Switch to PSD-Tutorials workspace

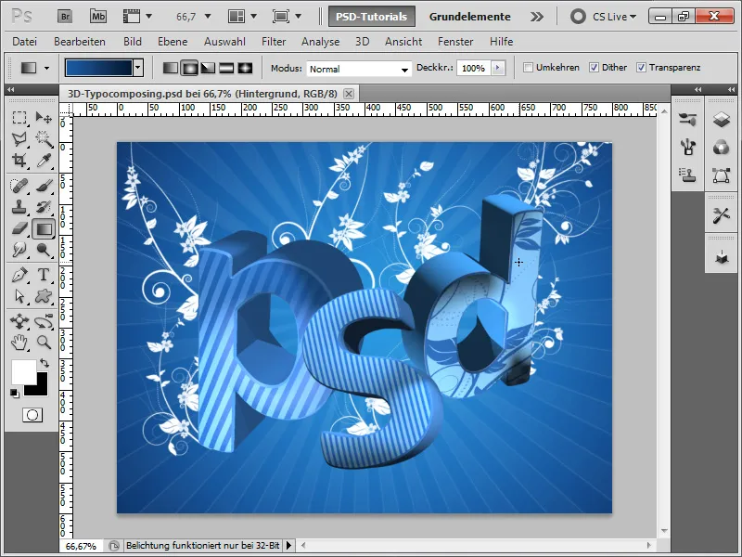(372, 17)
